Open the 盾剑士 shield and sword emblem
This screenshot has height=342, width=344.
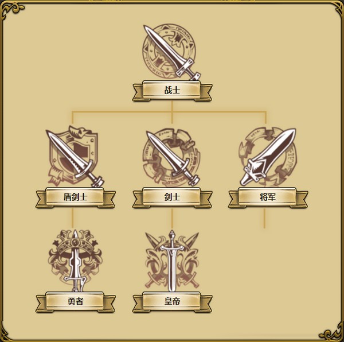pyautogui.click(x=75, y=156)
